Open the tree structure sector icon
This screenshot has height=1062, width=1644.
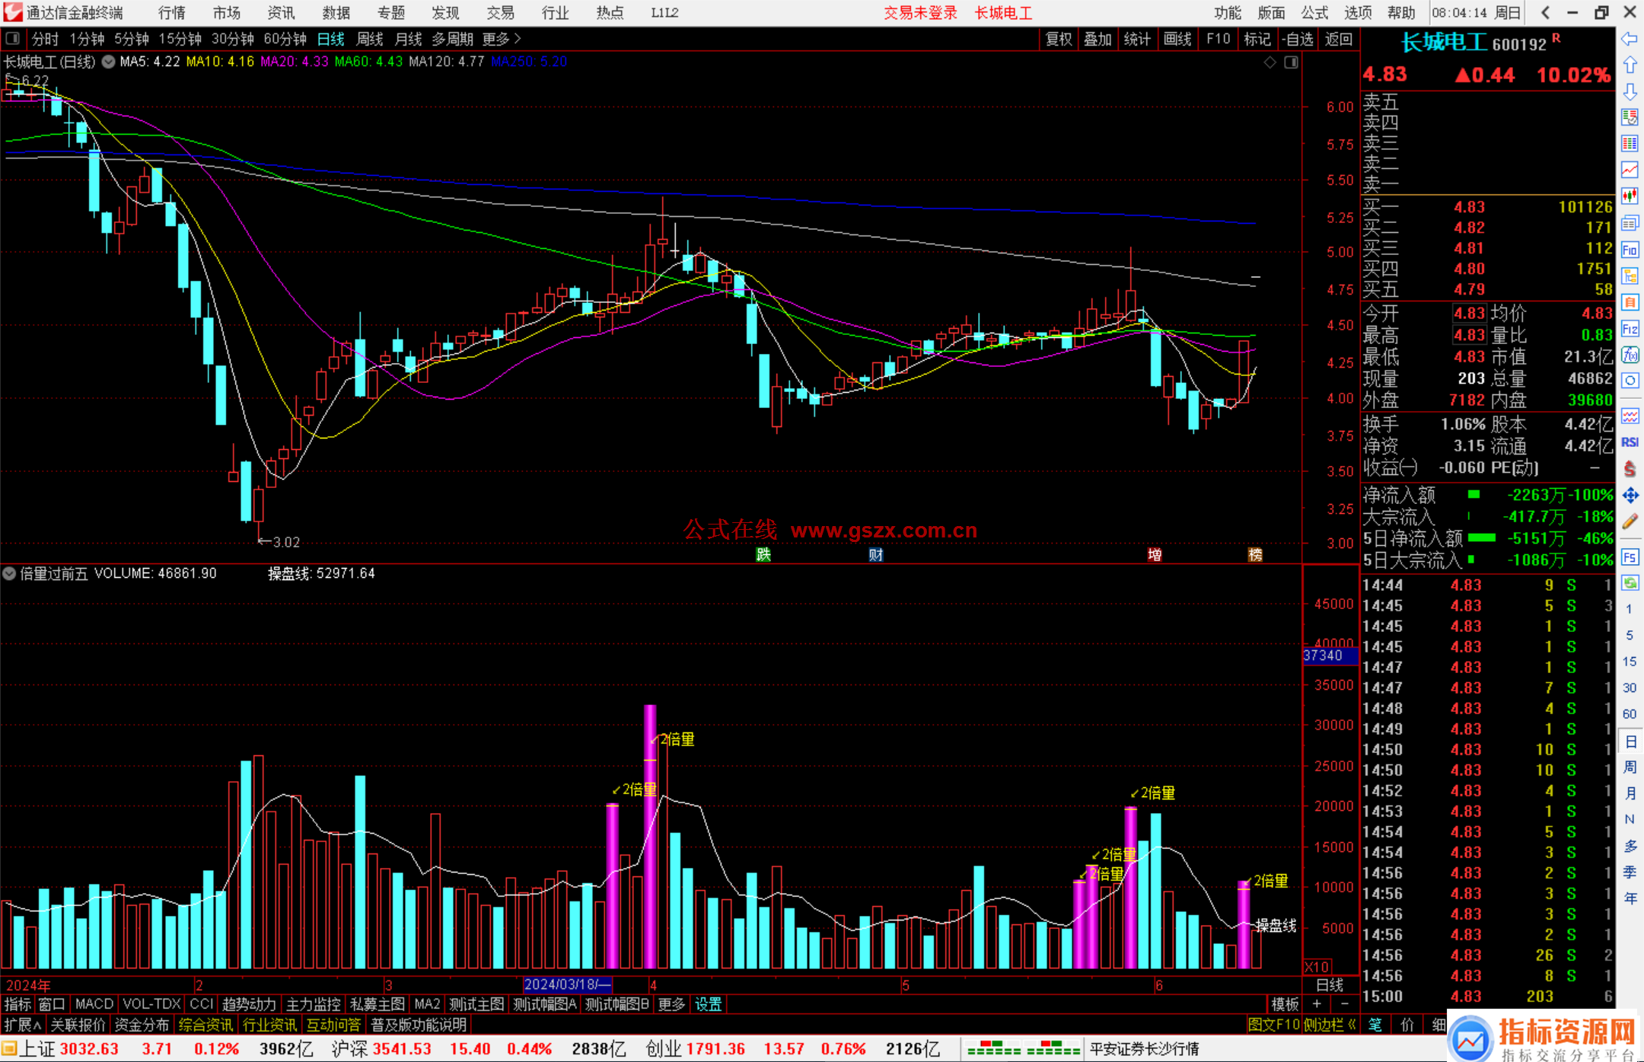(x=1630, y=276)
